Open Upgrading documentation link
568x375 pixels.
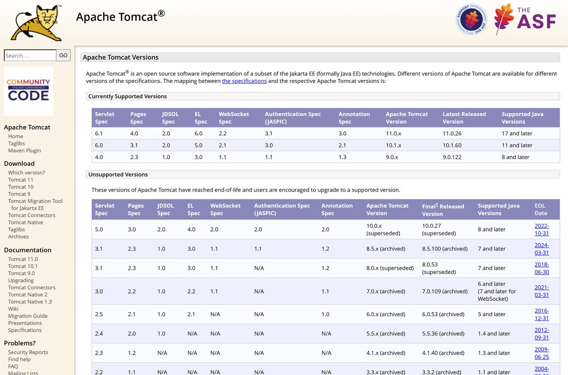coord(21,280)
